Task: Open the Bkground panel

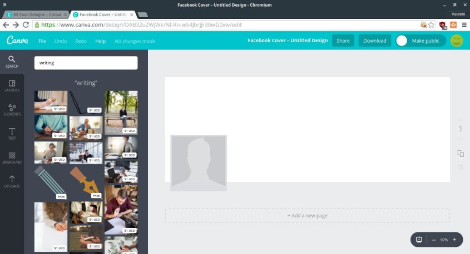Action: click(12, 158)
